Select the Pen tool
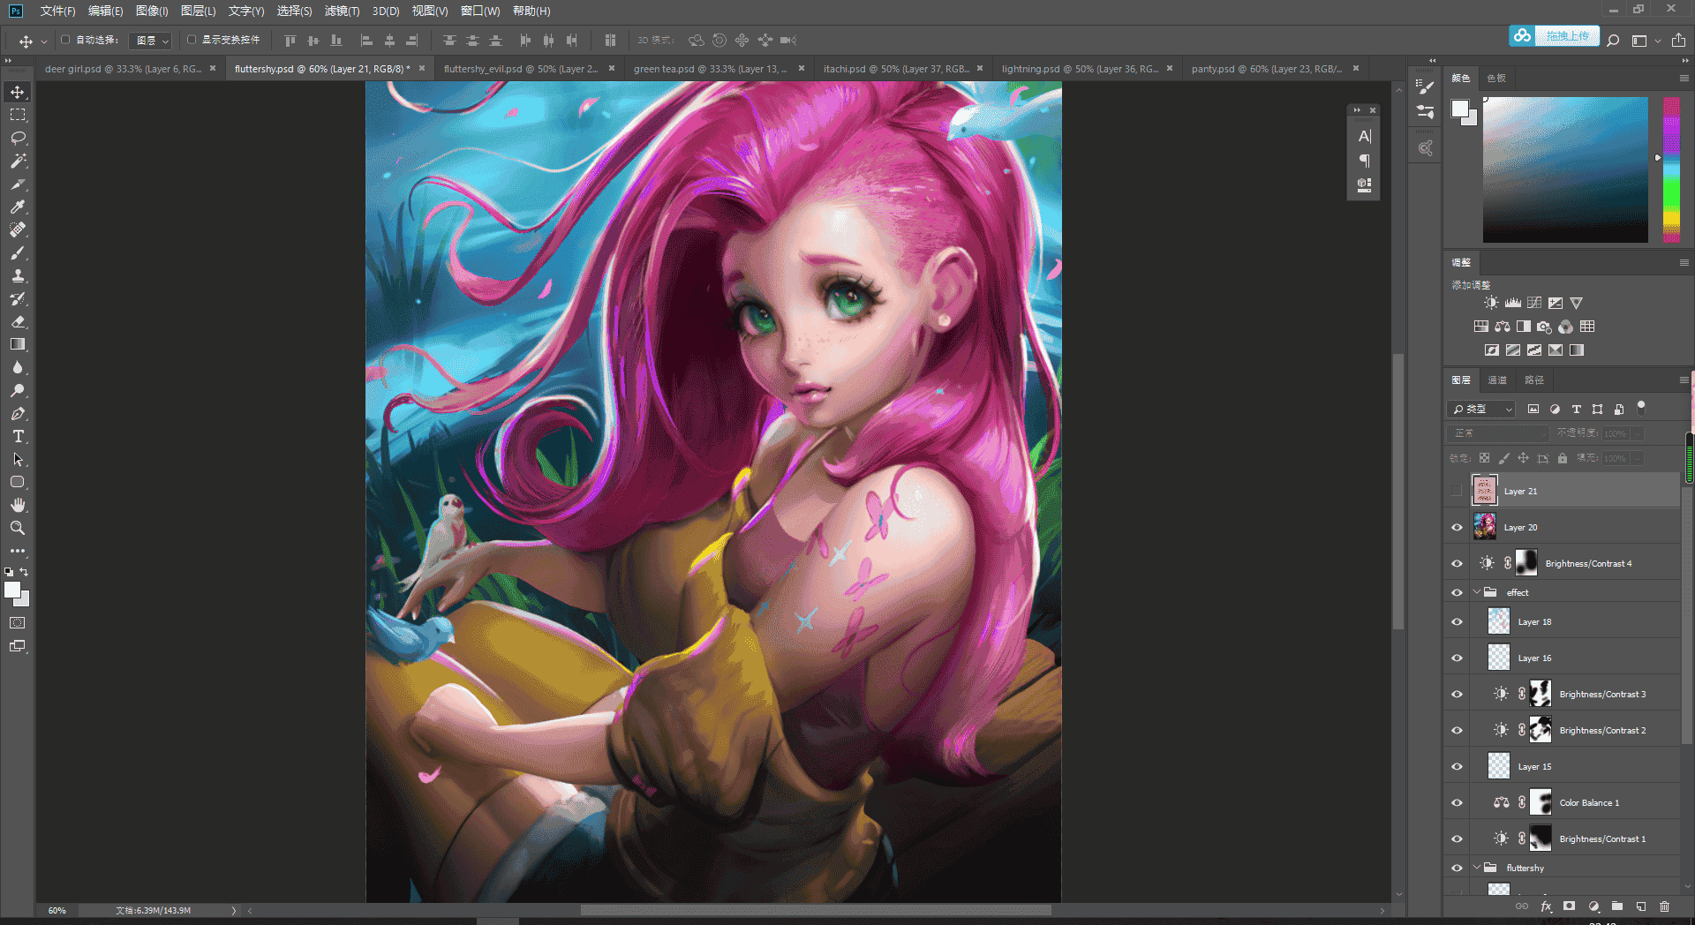The image size is (1695, 925). click(x=18, y=414)
